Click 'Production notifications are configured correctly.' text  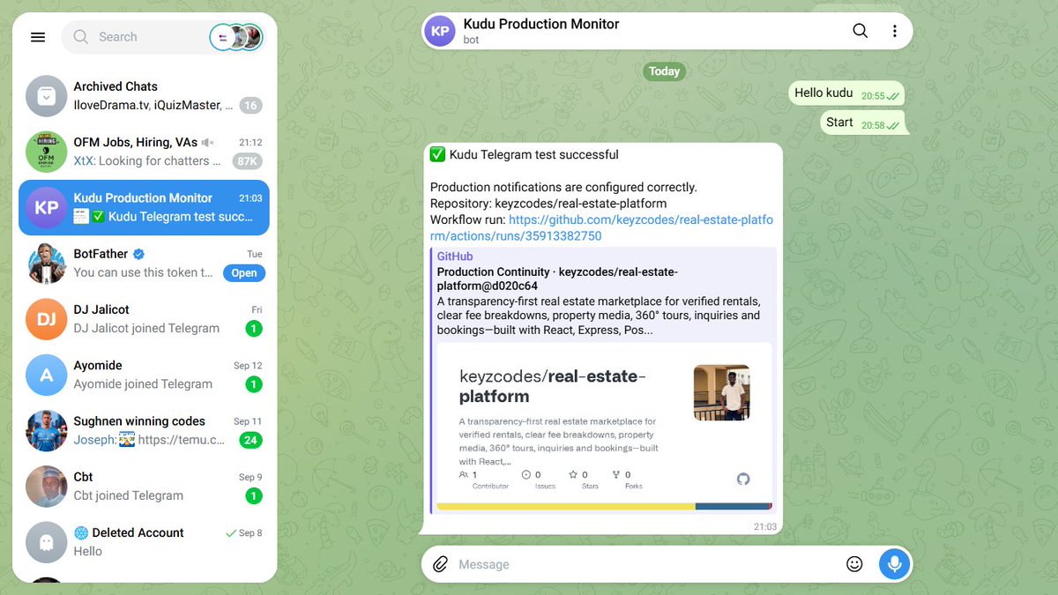tap(563, 187)
